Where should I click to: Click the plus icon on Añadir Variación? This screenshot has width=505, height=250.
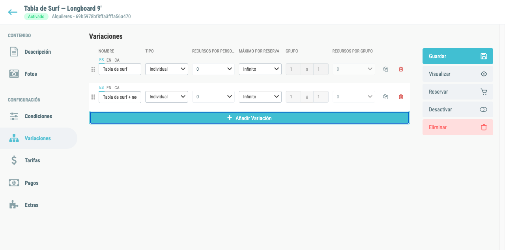[x=230, y=118]
